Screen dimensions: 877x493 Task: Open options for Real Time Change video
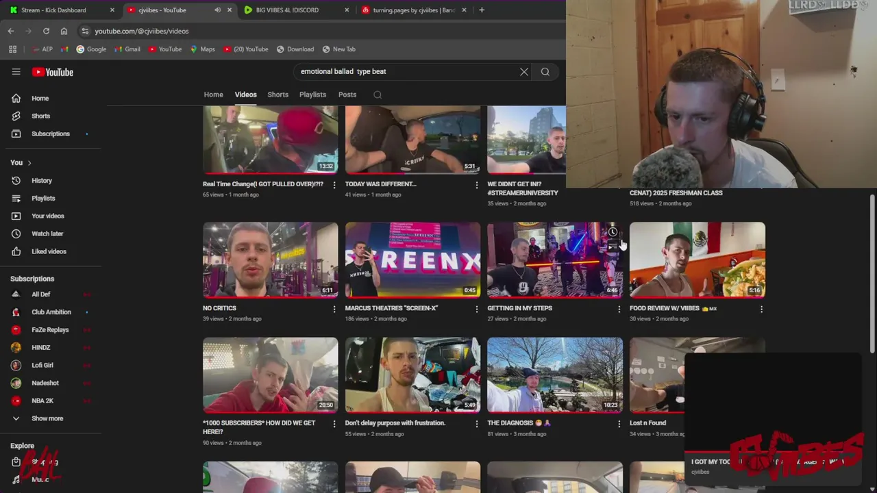click(x=334, y=185)
